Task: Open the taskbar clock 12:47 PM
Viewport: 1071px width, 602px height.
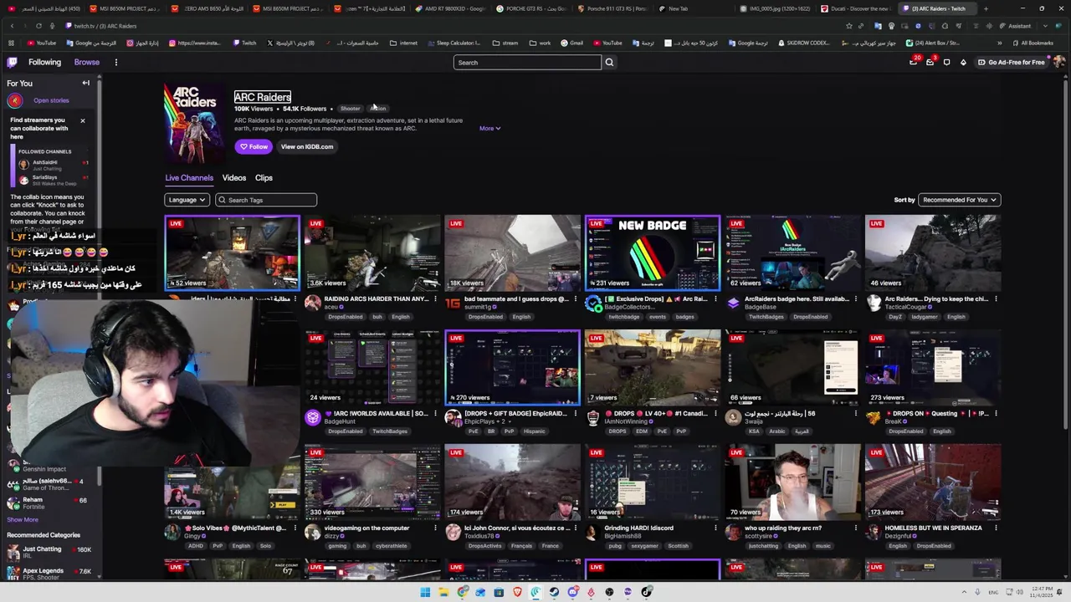Action: coord(1043,592)
